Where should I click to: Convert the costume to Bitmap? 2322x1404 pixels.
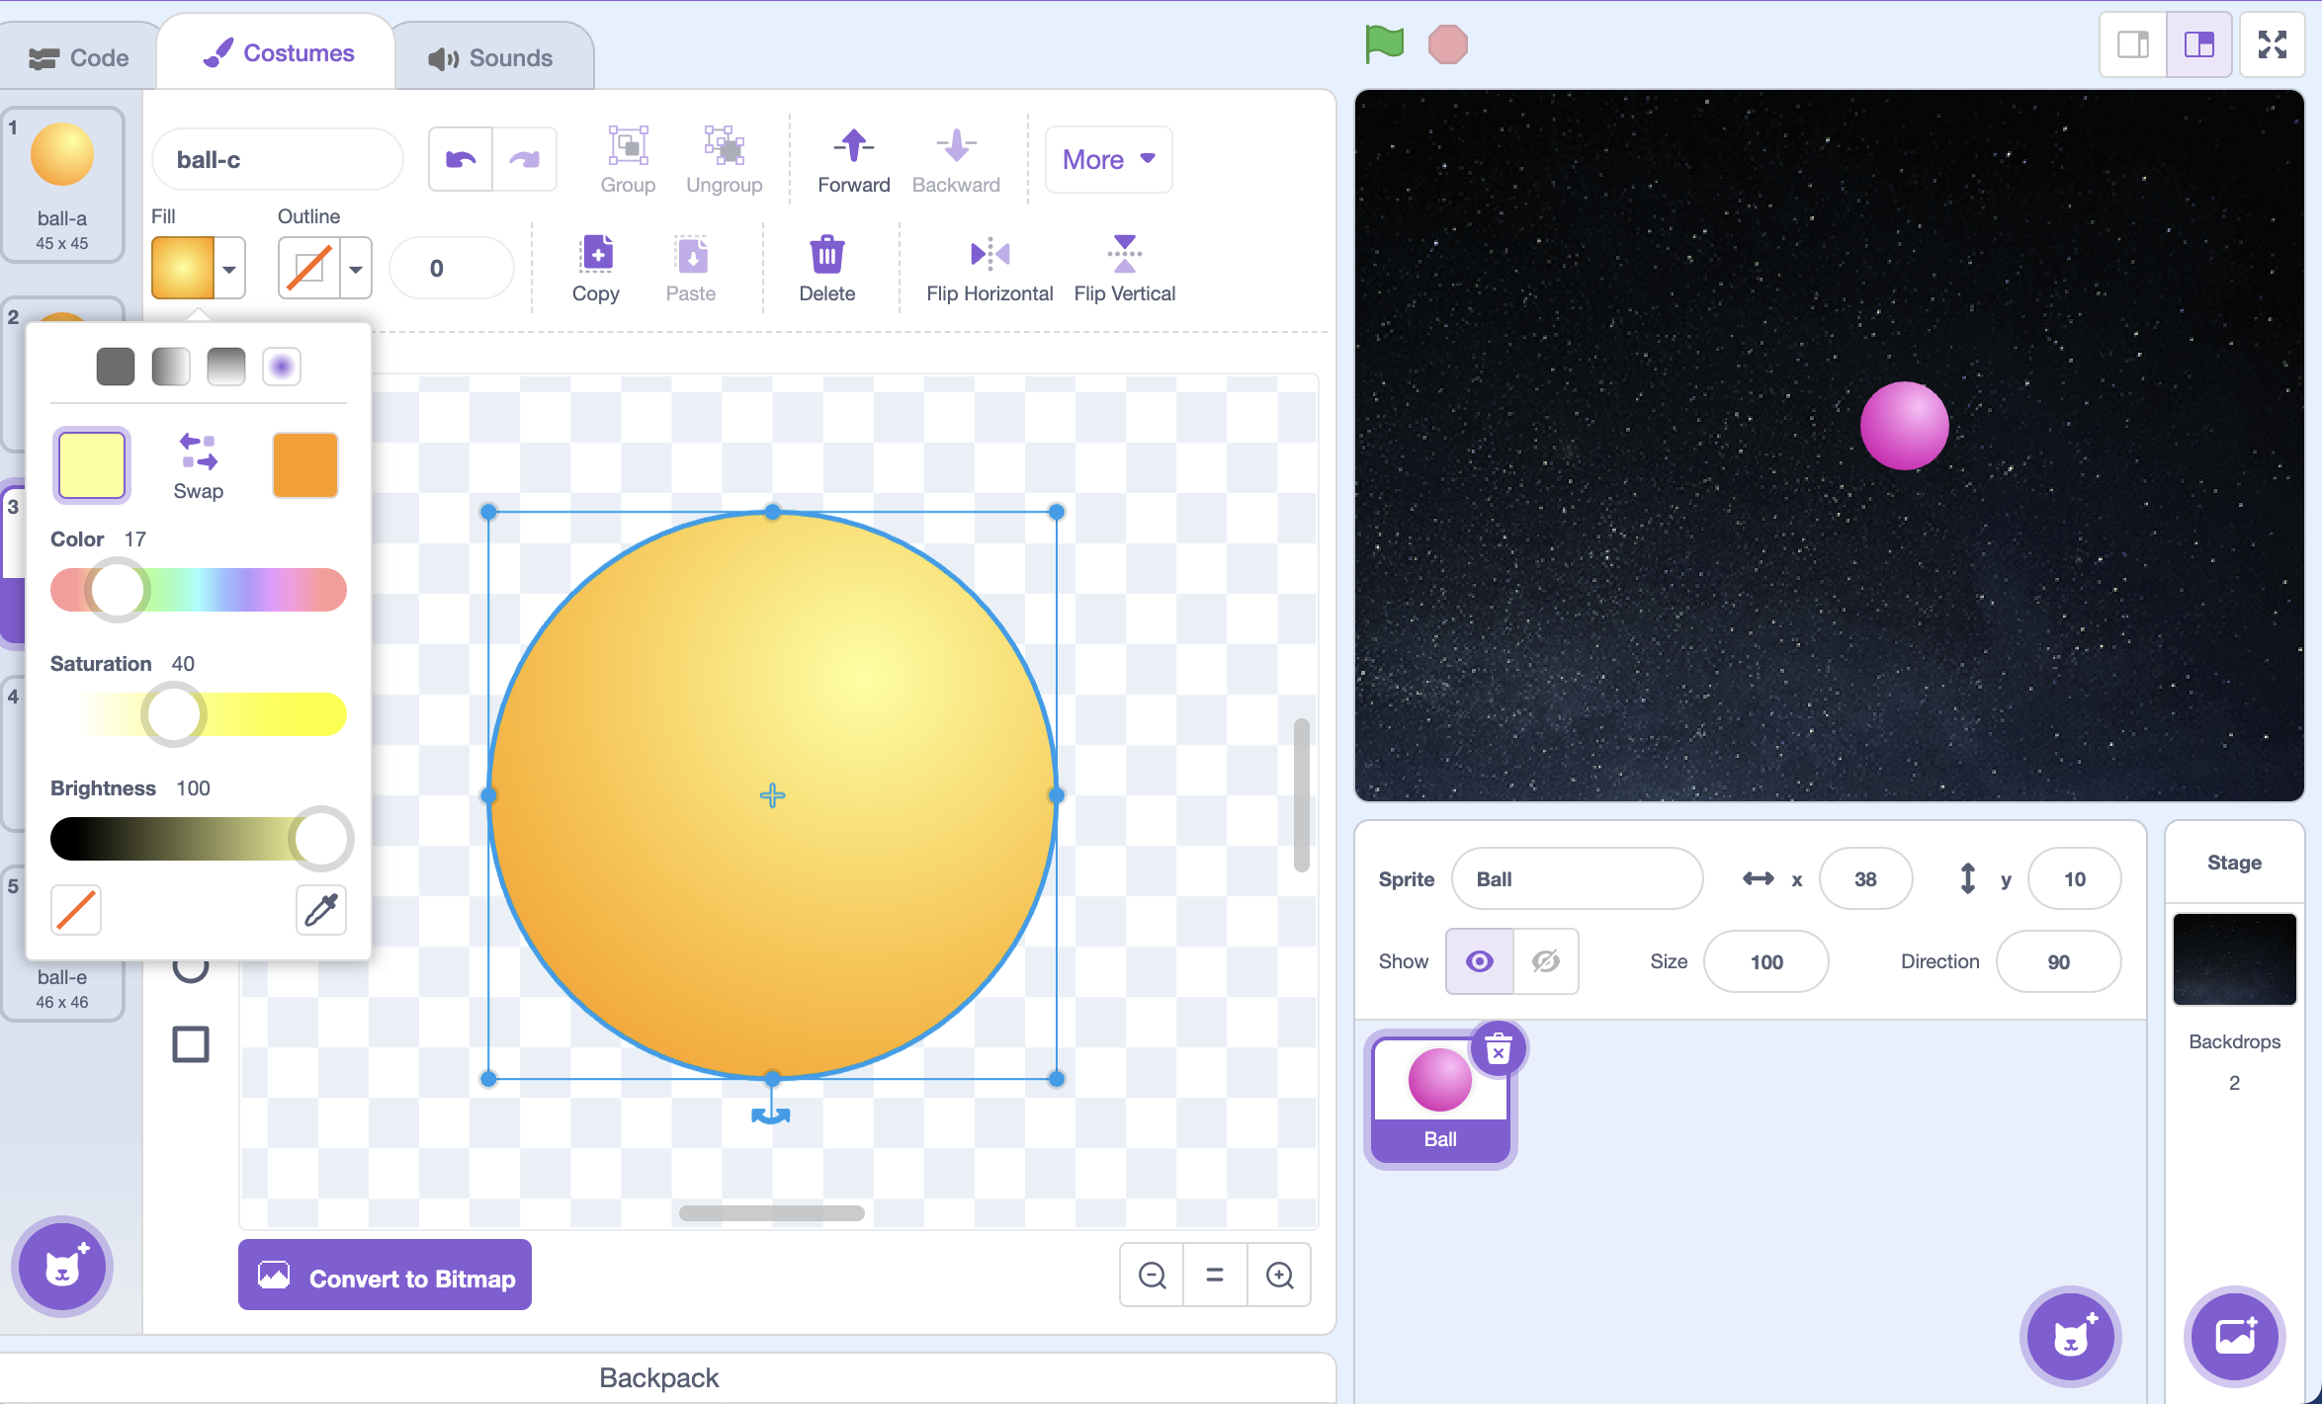(385, 1277)
